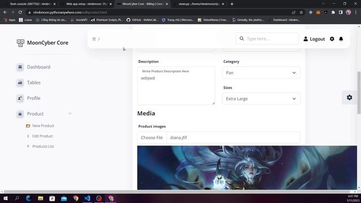Switch to the Bash console browser tab
This screenshot has height=203, width=361.
(x=30, y=4)
